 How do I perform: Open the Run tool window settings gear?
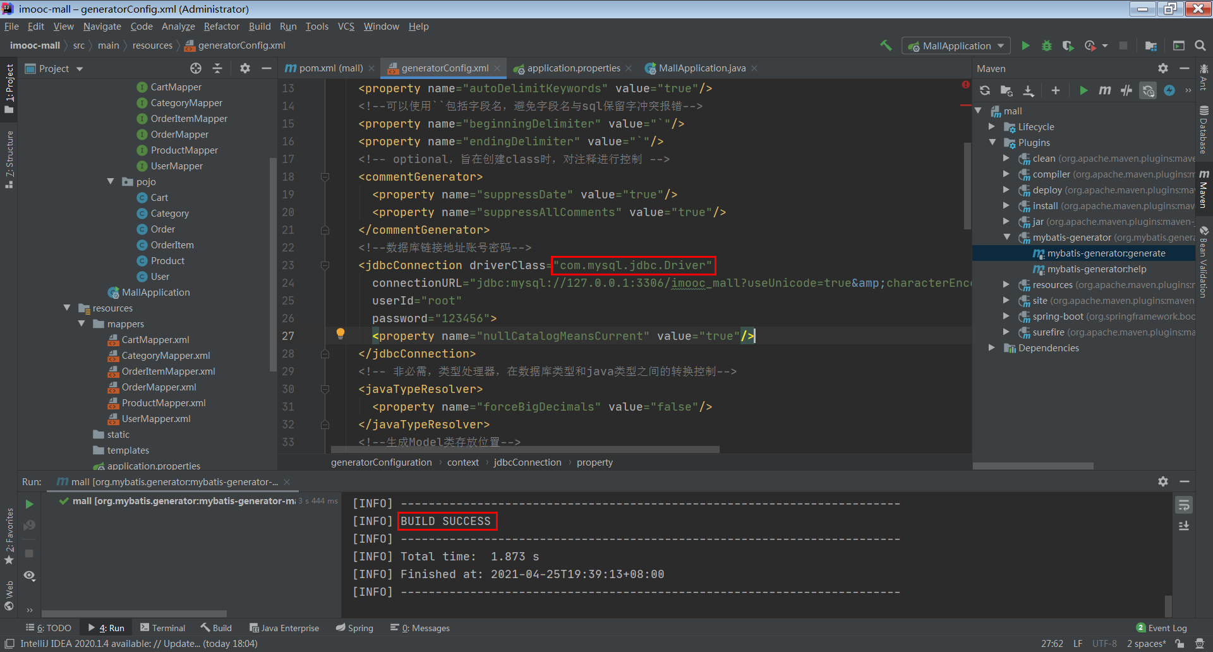[1163, 481]
